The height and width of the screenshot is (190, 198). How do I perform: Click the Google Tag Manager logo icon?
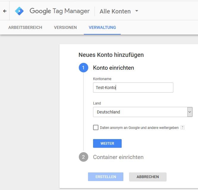19,11
